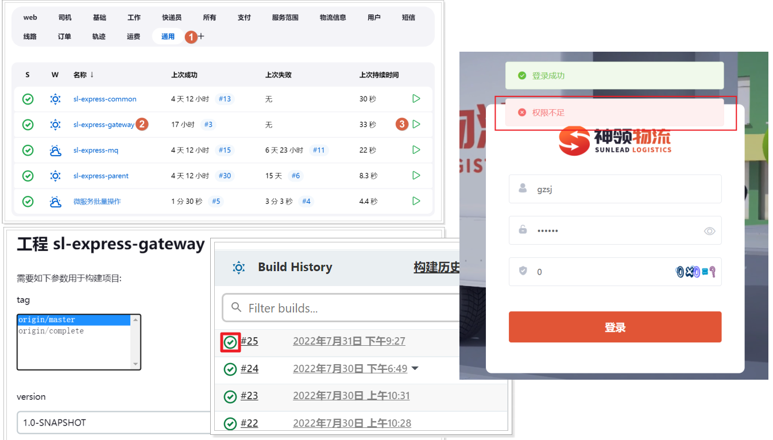Click the gear icon next to Build History
The width and height of the screenshot is (773, 440).
[x=238, y=267]
